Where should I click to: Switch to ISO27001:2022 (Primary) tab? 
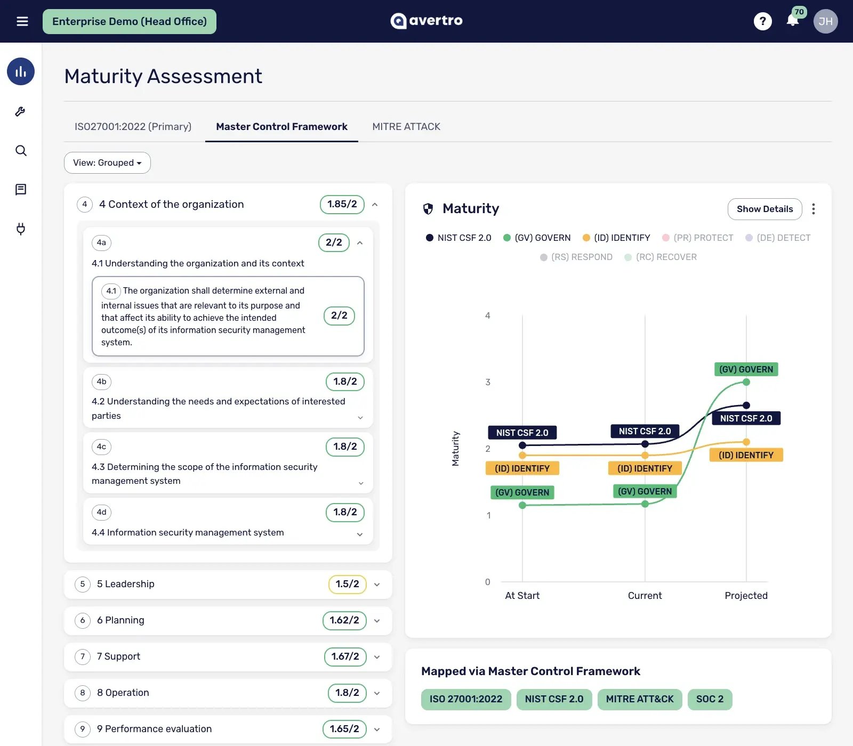click(x=133, y=127)
